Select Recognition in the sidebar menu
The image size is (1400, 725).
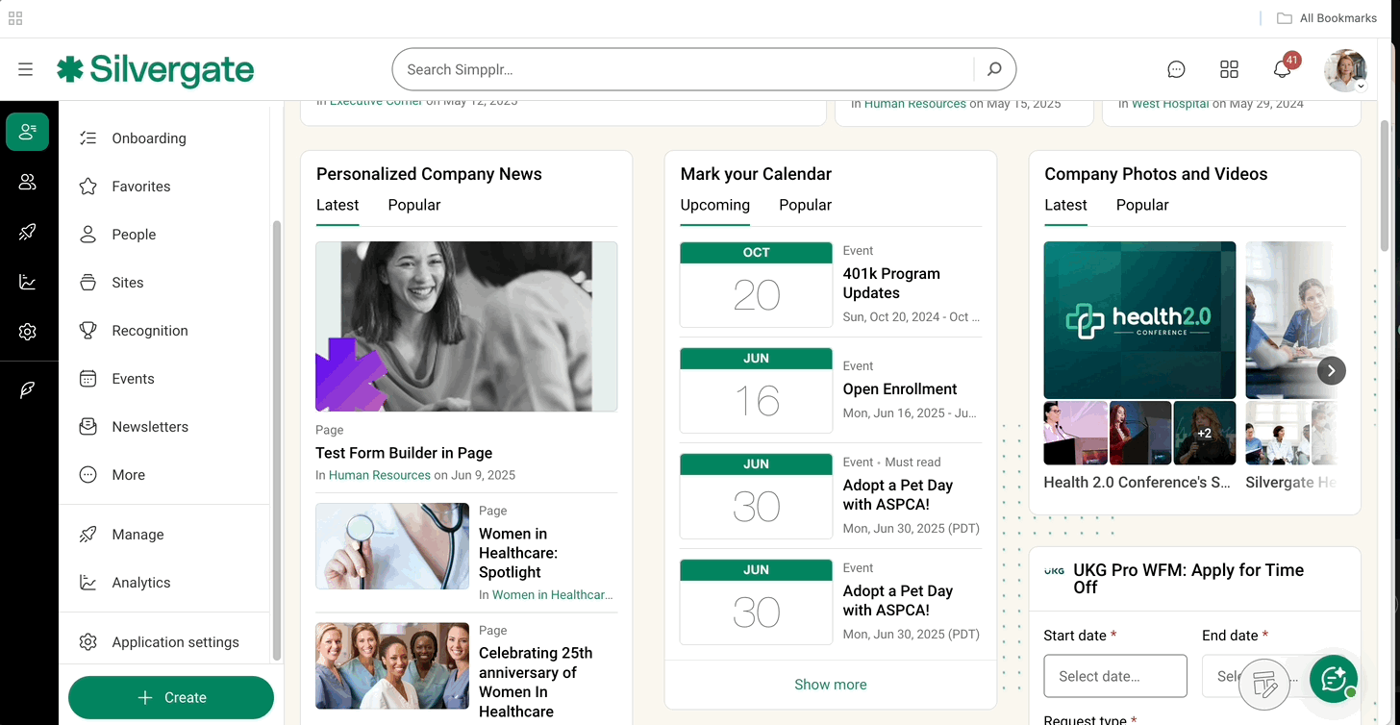pyautogui.click(x=149, y=331)
